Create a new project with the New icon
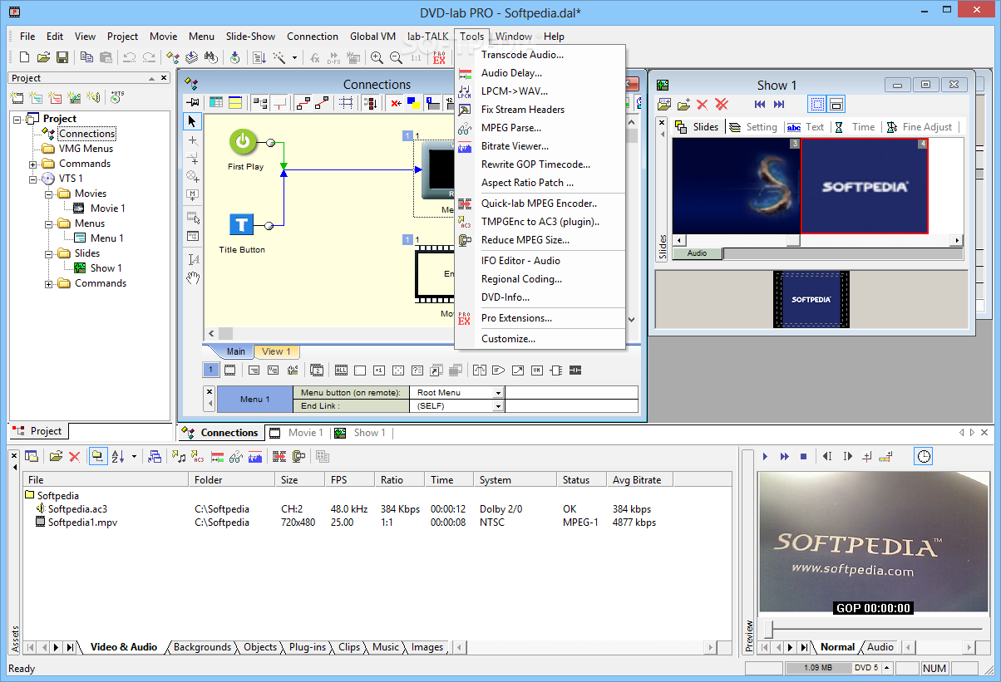Viewport: 1001px width, 682px height. 24,57
